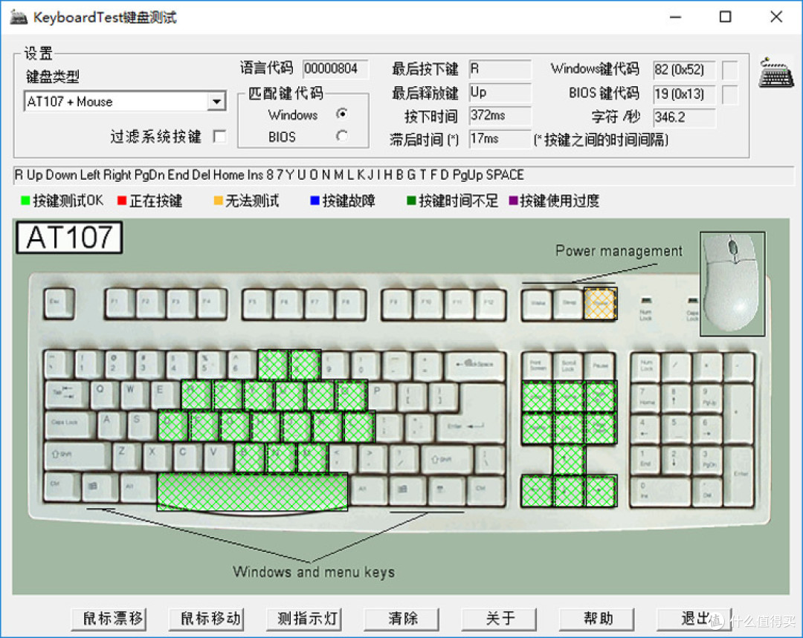
Task: Open the 关于 about button
Action: [x=500, y=619]
